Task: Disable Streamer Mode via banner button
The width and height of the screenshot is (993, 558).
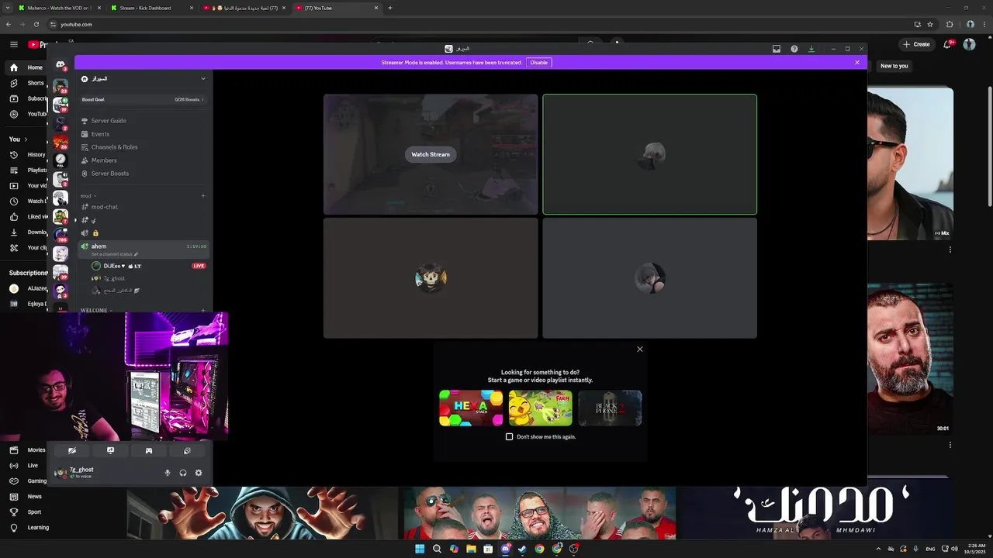Action: [539, 62]
